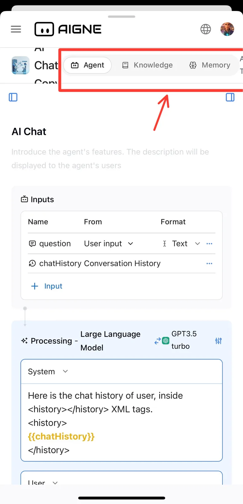
Task: Click into the System prompt text area
Action: pos(121,423)
